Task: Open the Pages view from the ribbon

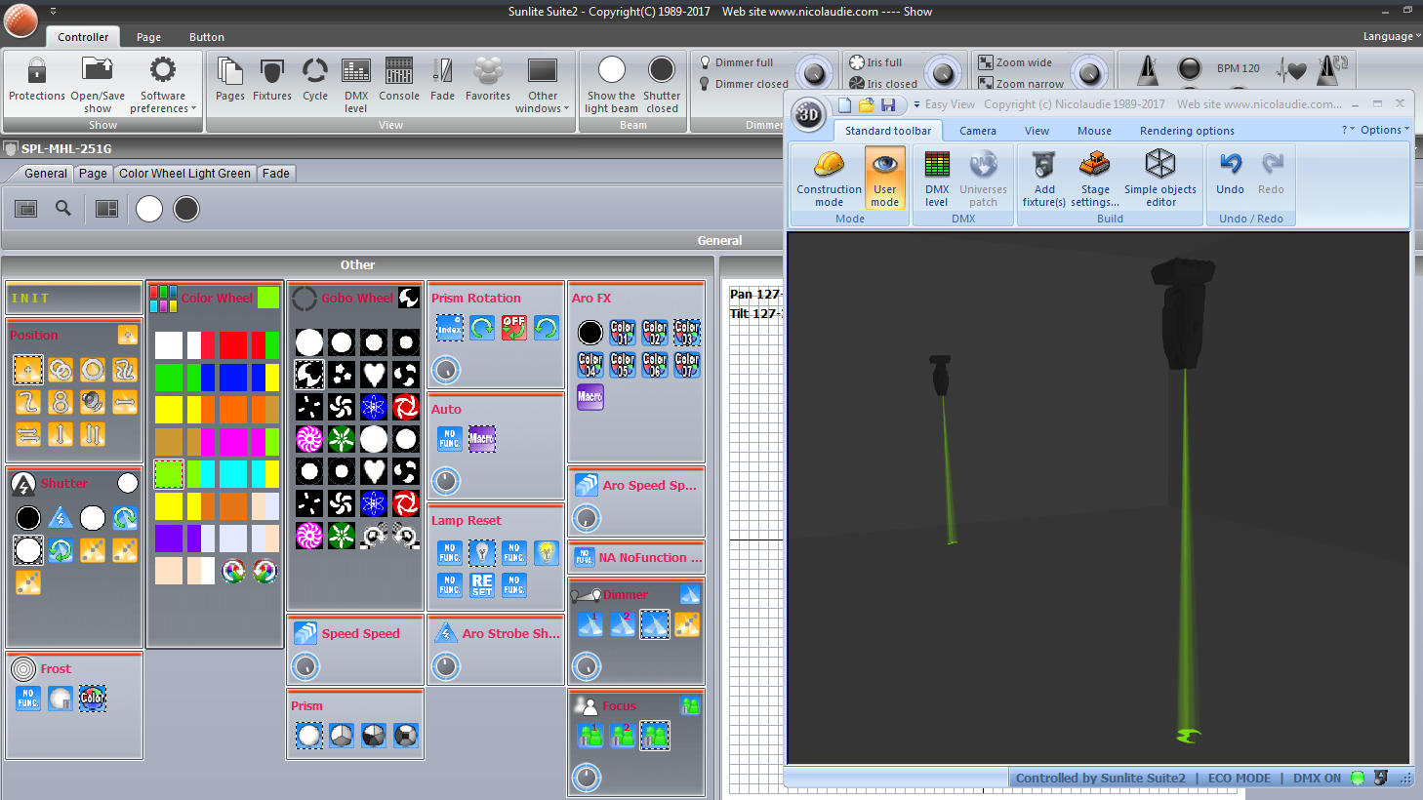Action: coord(230,79)
